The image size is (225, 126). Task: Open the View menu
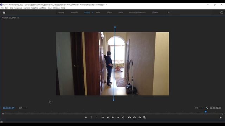click(x=50, y=8)
